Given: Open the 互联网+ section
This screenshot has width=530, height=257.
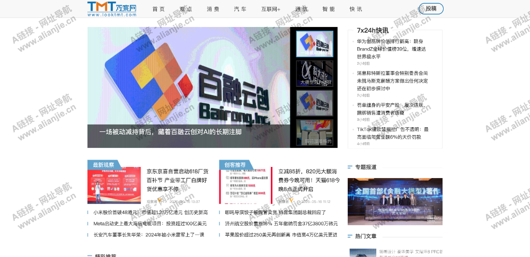Looking at the screenshot, I should click(x=271, y=9).
